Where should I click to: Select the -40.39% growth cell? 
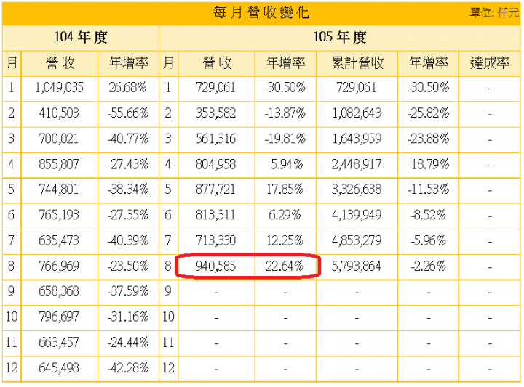(128, 241)
